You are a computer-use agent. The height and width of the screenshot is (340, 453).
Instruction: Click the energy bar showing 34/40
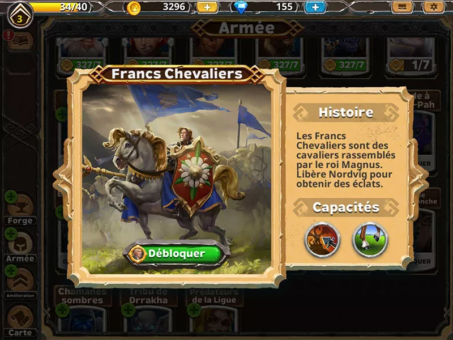pos(61,7)
